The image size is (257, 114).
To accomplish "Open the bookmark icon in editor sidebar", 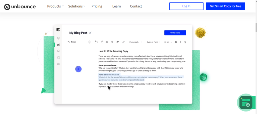I will click(58, 51).
